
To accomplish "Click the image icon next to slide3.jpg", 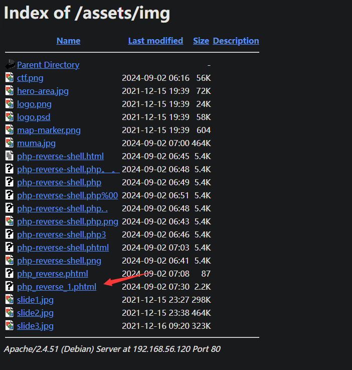I will pos(10,326).
